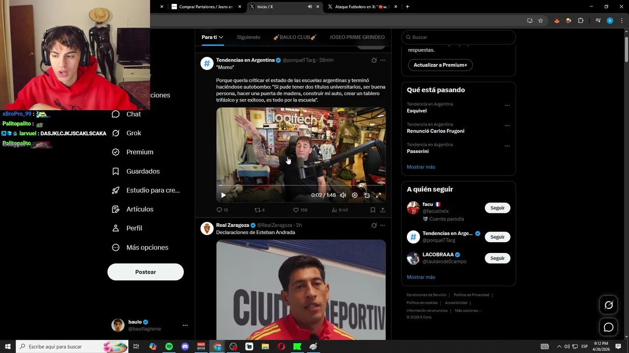Screen dimensions: 629x353
Task: Follow the facu account
Action: (x=497, y=208)
